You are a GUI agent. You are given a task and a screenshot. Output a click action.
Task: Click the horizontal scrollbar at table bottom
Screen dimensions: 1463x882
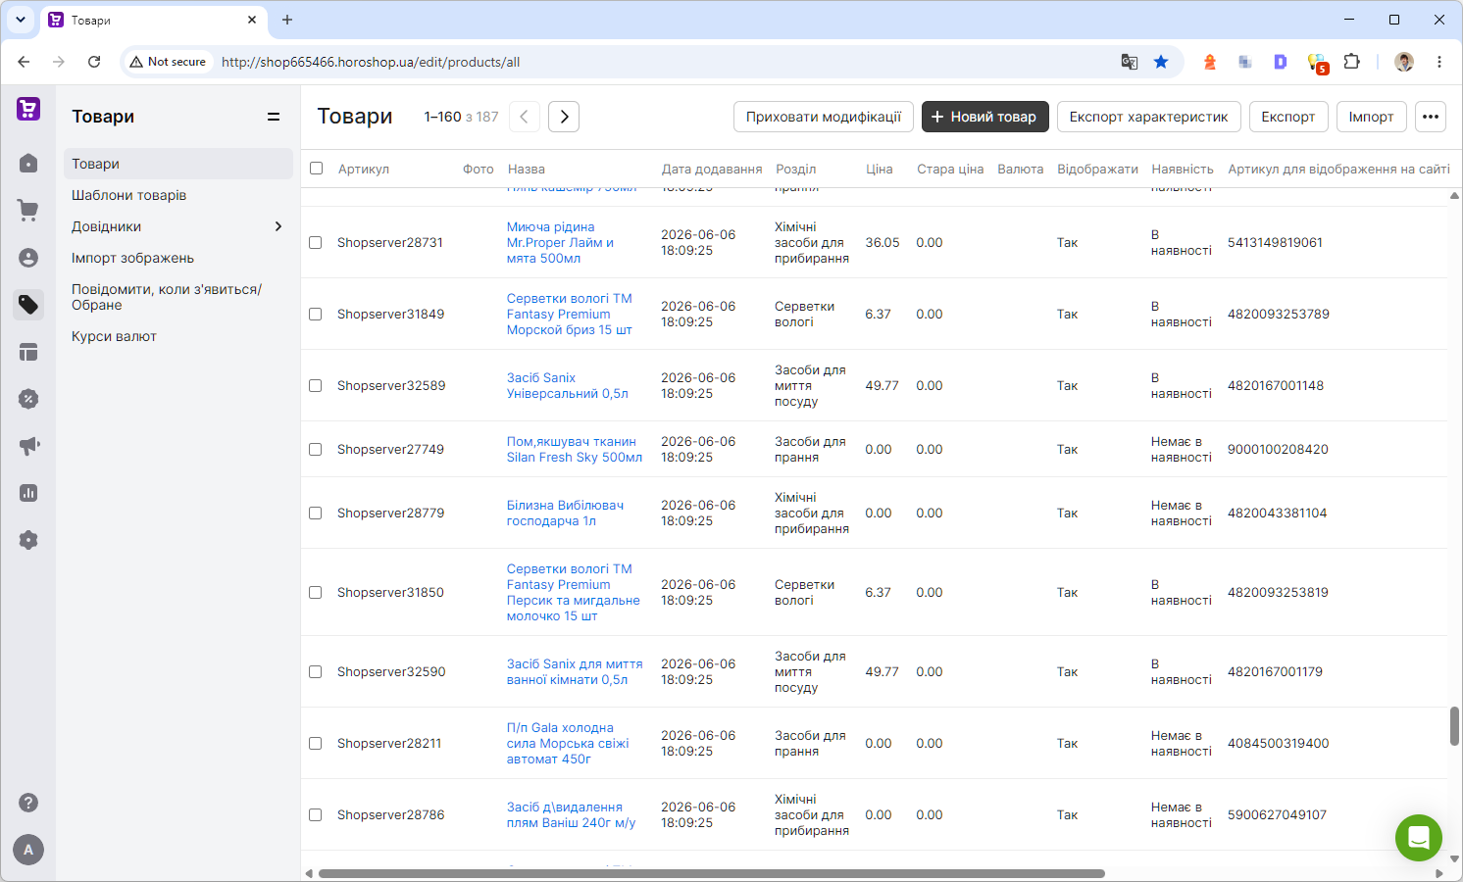coord(711,873)
